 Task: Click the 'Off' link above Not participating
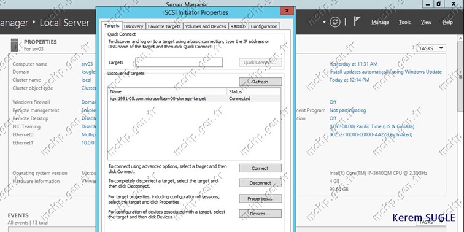tap(333, 102)
